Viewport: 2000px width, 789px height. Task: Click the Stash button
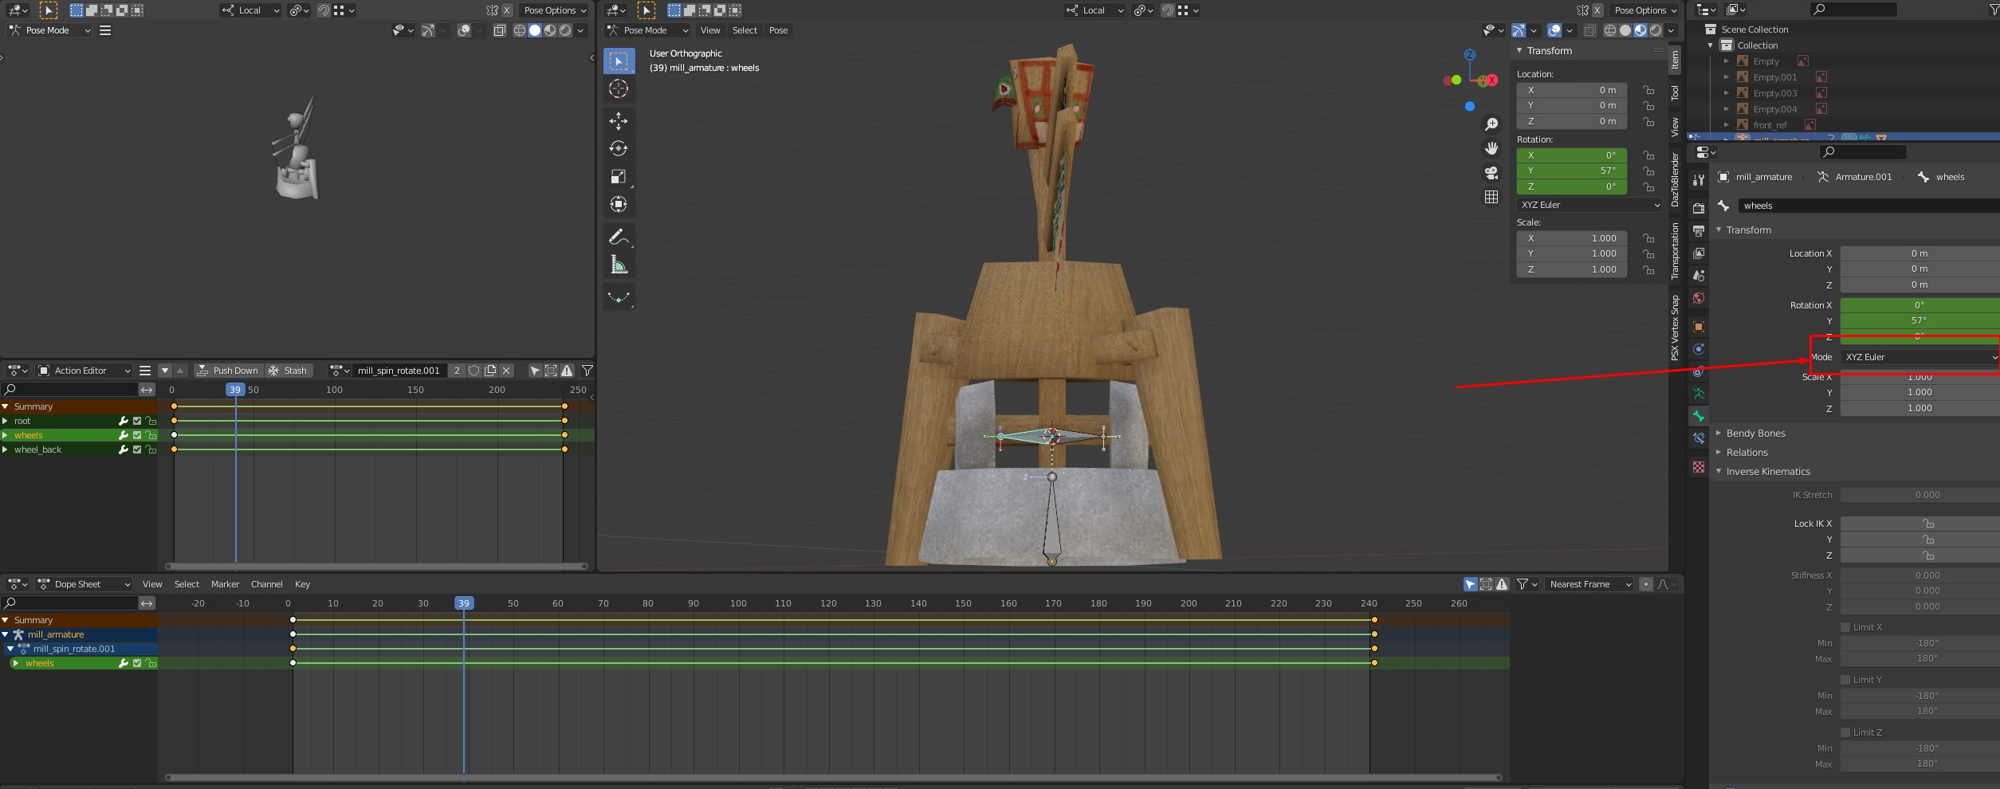[x=288, y=371]
